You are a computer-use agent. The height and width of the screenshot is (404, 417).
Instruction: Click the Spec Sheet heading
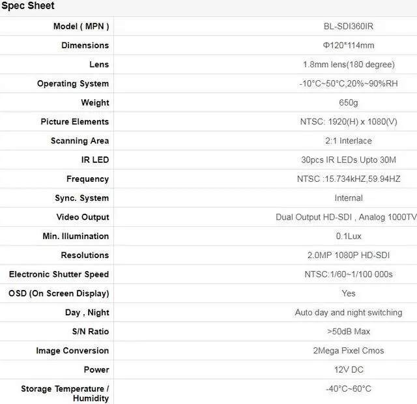point(27,6)
